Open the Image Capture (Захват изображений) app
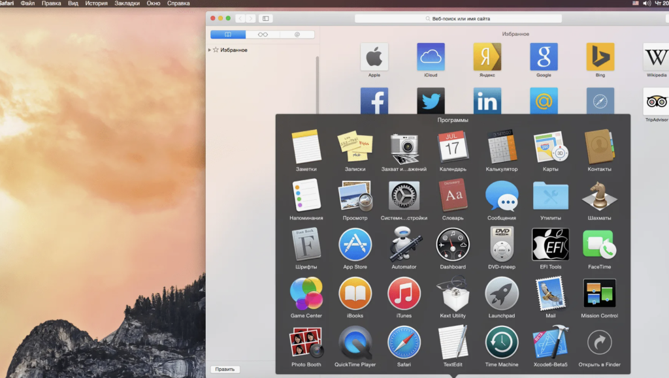The width and height of the screenshot is (669, 378). (x=404, y=148)
